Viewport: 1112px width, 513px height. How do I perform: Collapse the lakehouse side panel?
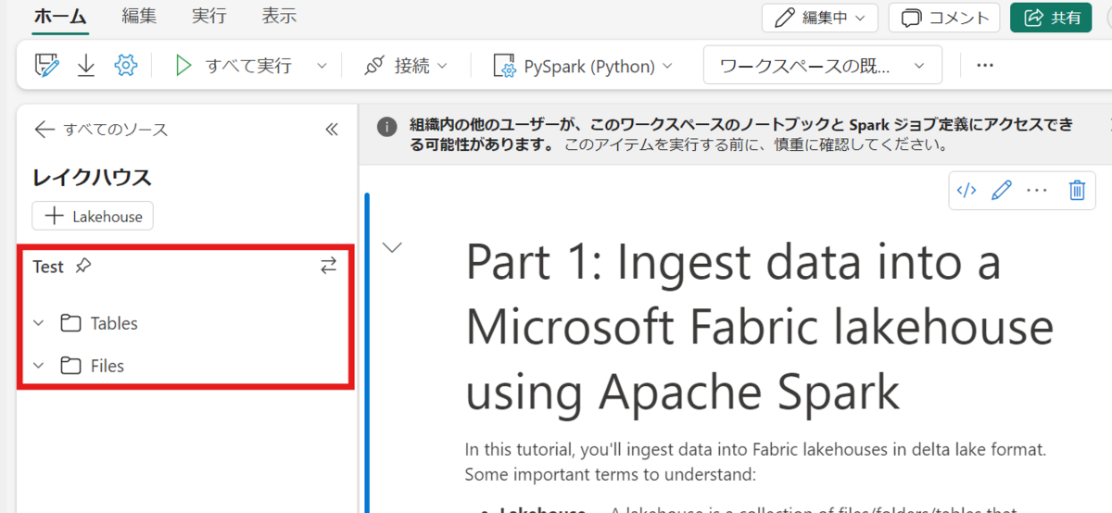point(332,130)
